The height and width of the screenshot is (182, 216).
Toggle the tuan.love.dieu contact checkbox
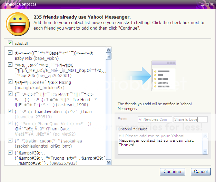click(10, 111)
